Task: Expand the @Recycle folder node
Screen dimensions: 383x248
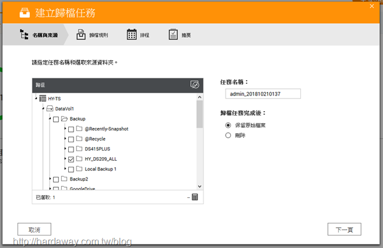Action: [65, 138]
